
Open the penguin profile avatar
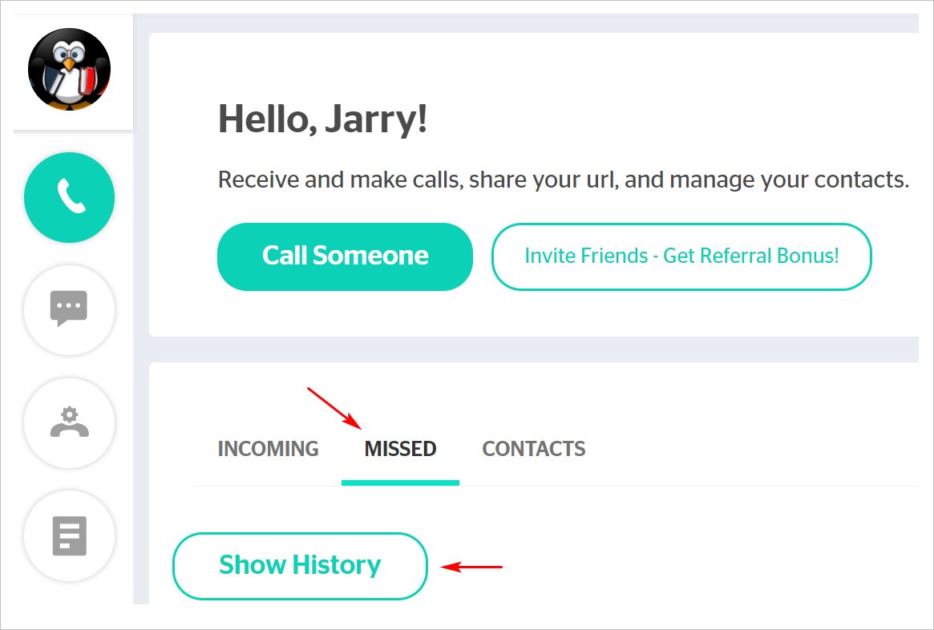click(69, 69)
